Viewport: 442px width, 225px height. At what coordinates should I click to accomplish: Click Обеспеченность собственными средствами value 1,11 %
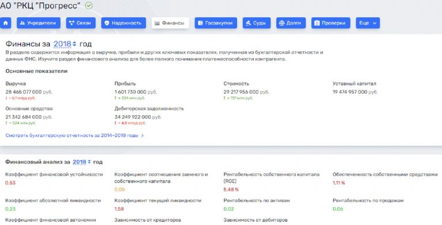click(x=338, y=183)
